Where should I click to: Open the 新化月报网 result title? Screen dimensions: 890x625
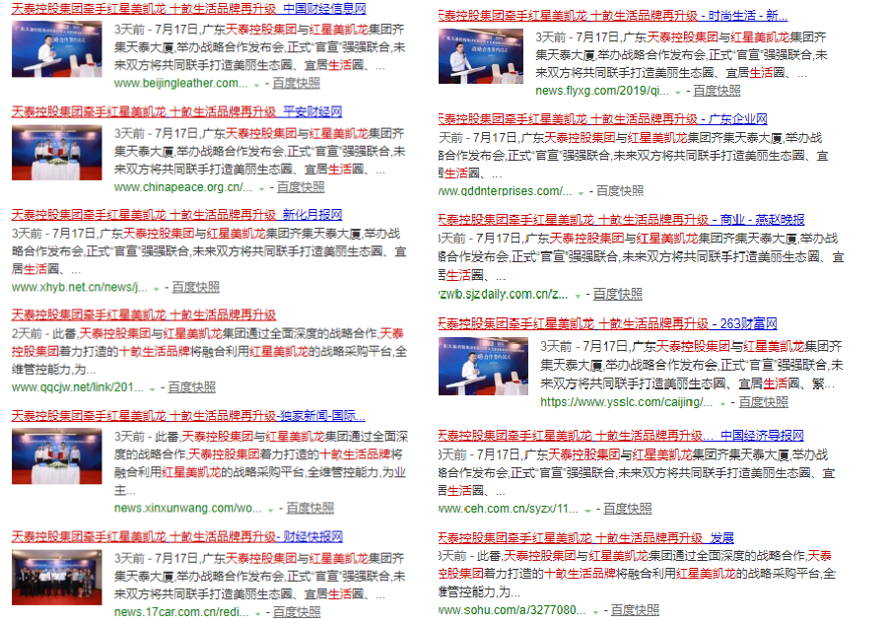point(176,215)
